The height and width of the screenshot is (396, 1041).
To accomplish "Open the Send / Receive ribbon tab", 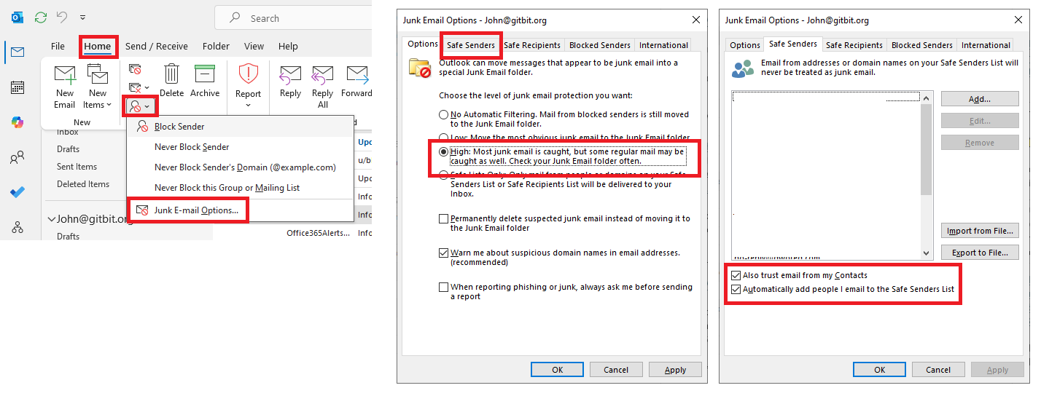I will [156, 46].
